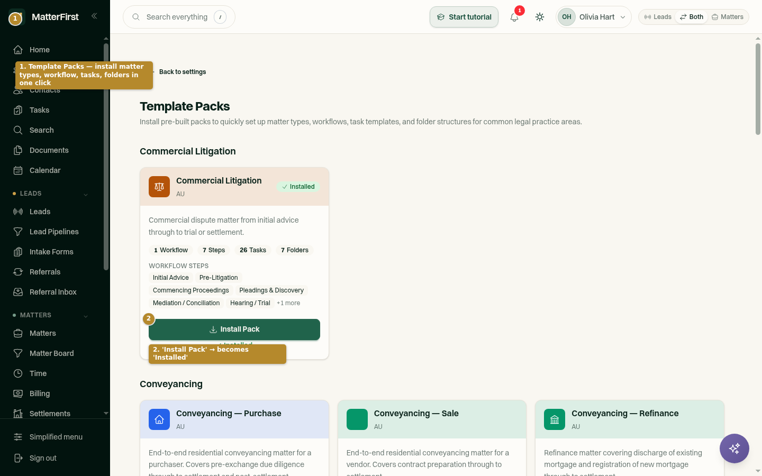Collapse the sidebar with double-chevron icon

pos(94,16)
